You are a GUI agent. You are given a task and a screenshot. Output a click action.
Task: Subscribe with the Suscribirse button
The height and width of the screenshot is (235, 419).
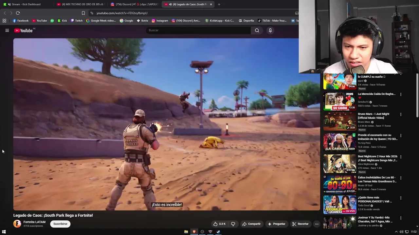pyautogui.click(x=60, y=224)
